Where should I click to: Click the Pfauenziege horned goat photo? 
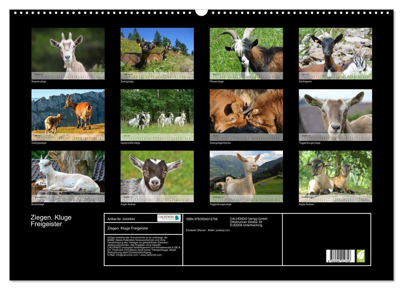pos(246,53)
